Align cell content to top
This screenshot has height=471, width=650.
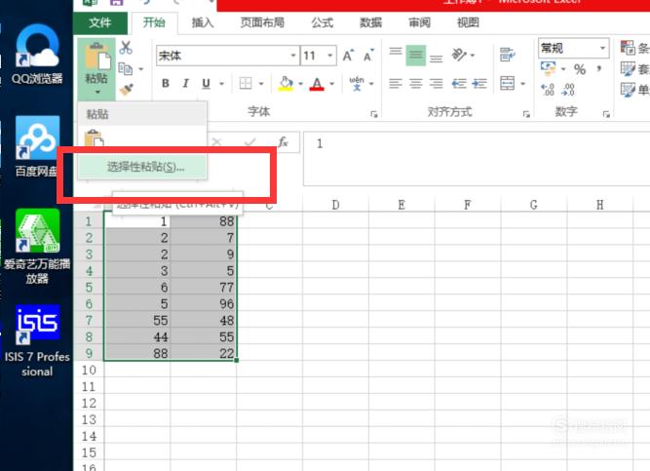tap(396, 54)
